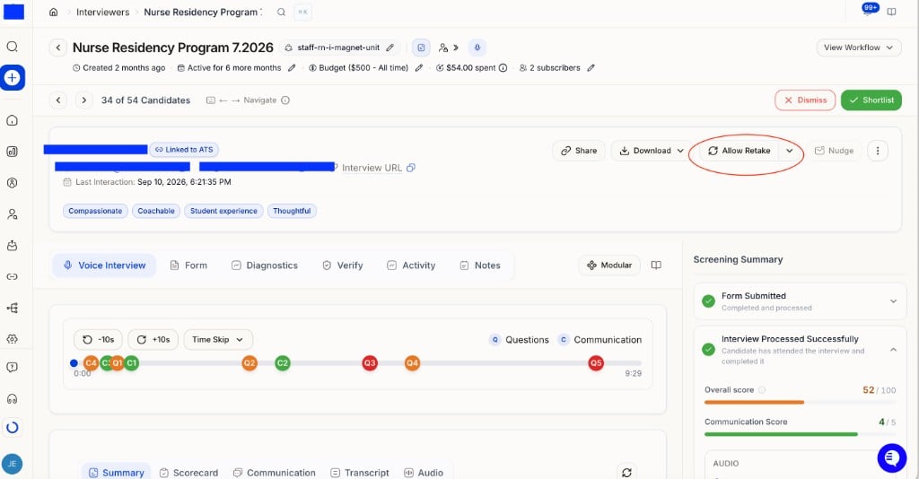Open the Download dropdown
Screen dimensions: 919x479
click(652, 151)
